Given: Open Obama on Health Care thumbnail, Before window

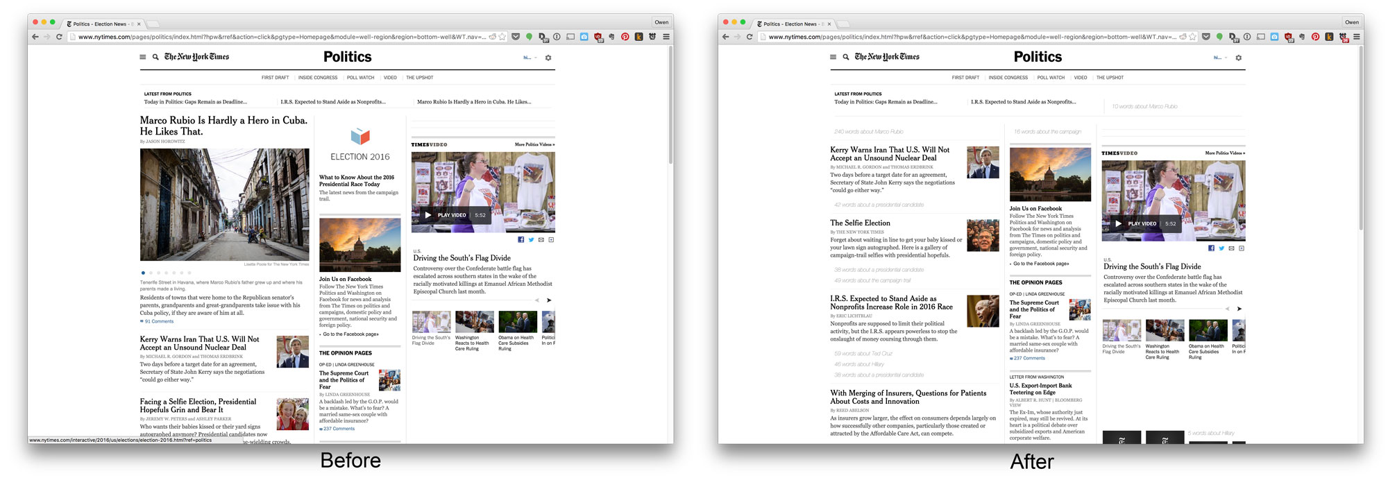Looking at the screenshot, I should 518,322.
